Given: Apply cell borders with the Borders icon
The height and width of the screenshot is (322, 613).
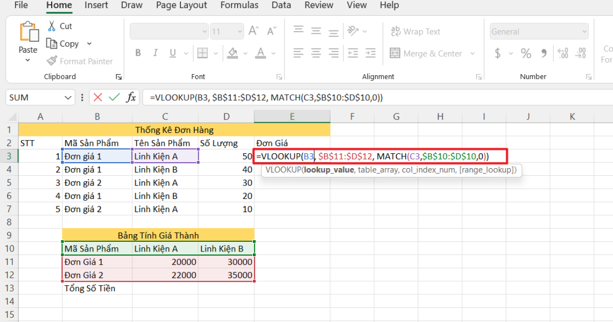Looking at the screenshot, I should [203, 53].
